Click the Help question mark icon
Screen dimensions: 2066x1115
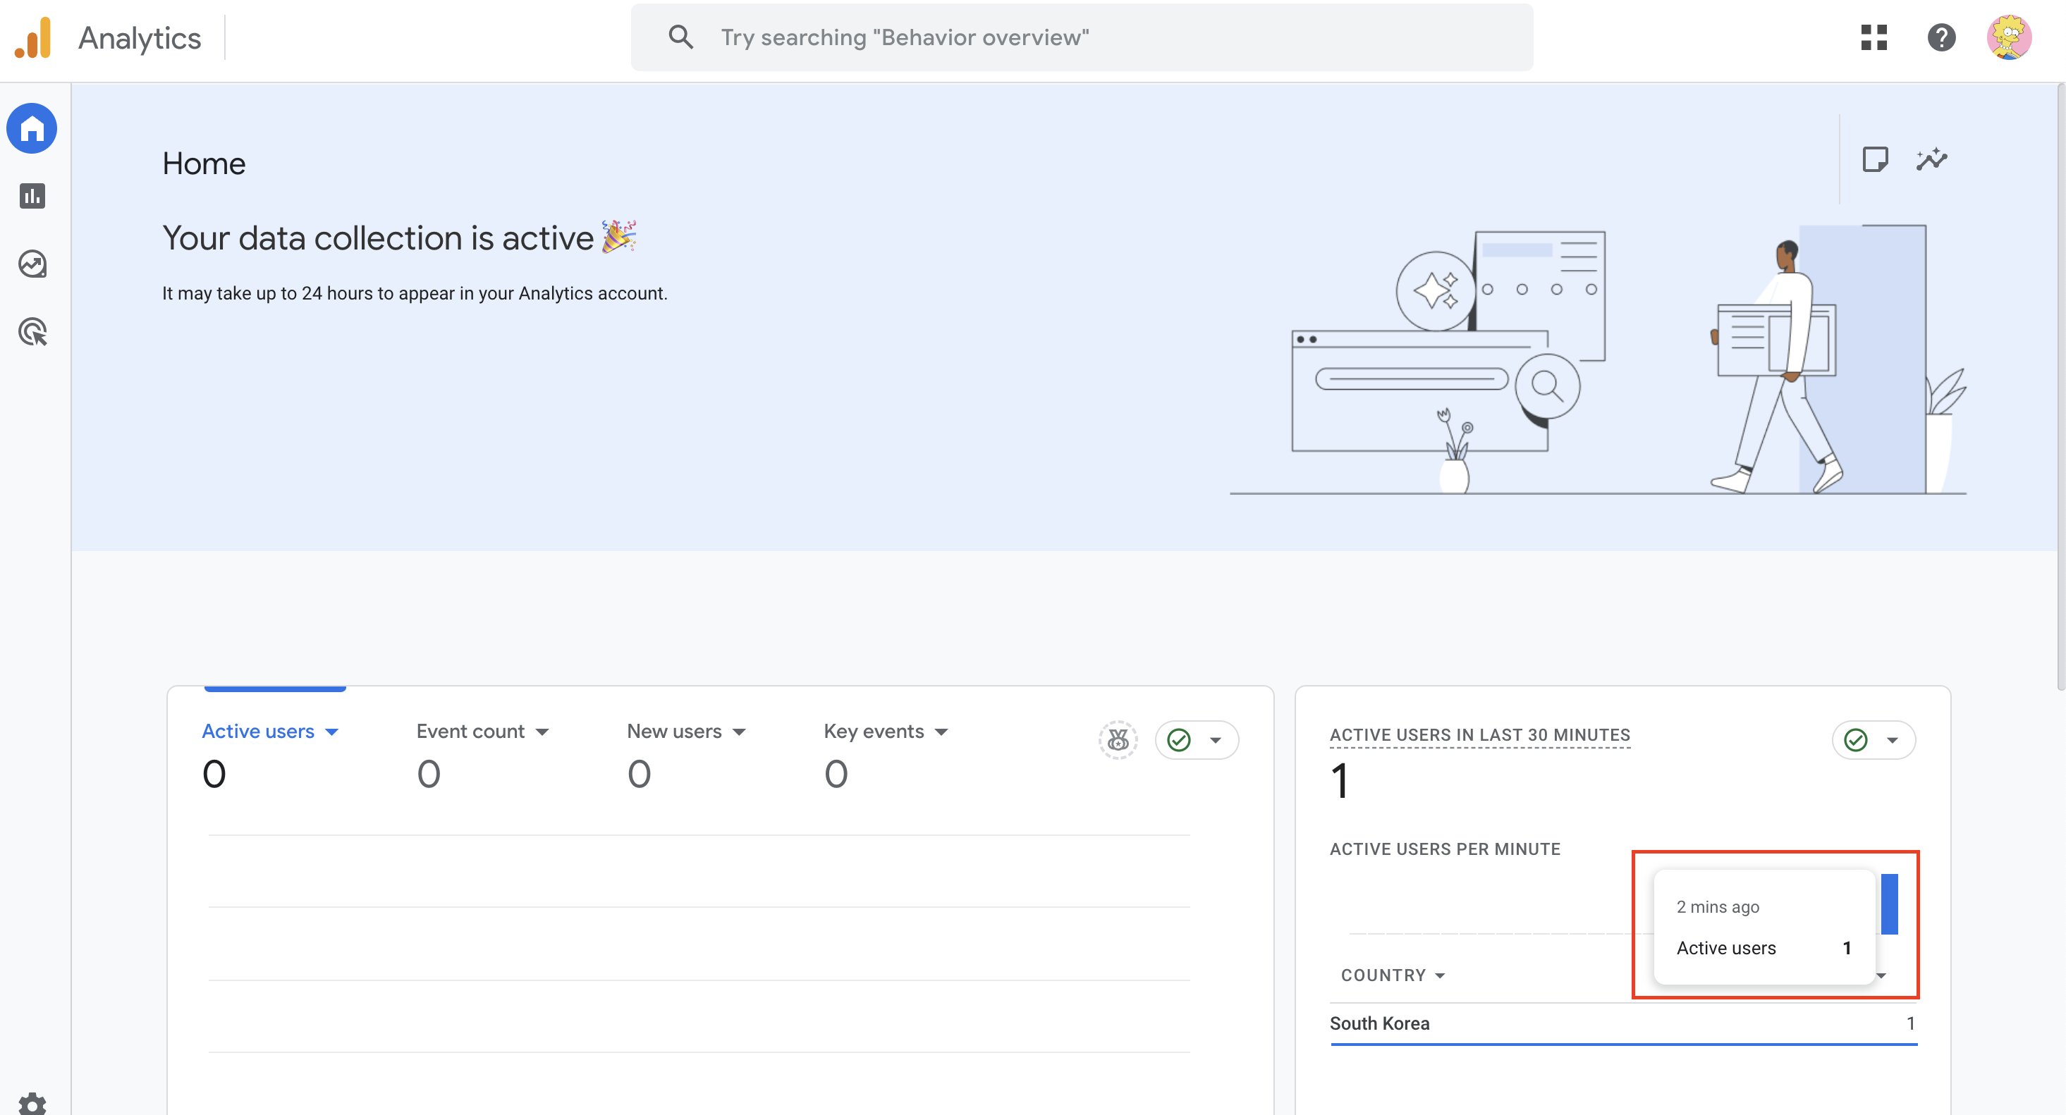[1941, 37]
